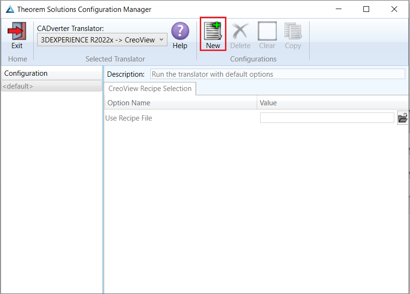410x294 pixels.
Task: Click the Copy configuration icon
Action: click(x=293, y=31)
